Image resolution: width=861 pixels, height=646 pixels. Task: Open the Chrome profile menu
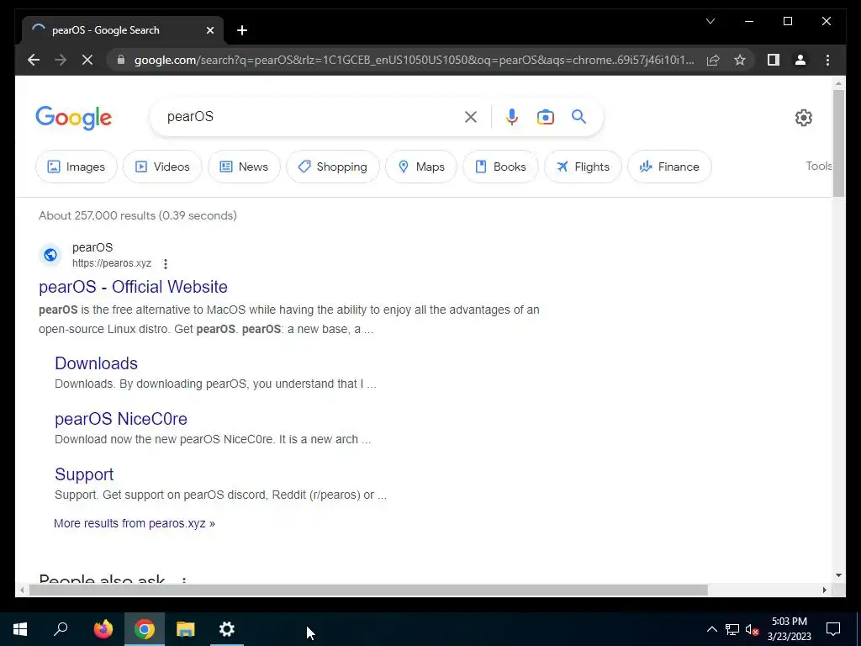(x=800, y=60)
